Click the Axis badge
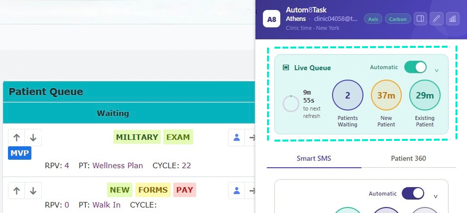Screen dimensions: 467x213 click(373, 19)
